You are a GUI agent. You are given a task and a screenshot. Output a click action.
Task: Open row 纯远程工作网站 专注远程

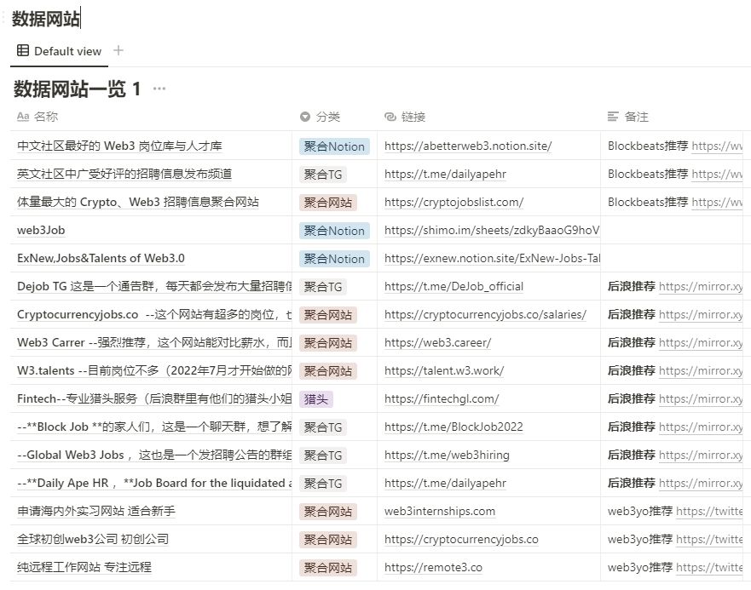[84, 568]
